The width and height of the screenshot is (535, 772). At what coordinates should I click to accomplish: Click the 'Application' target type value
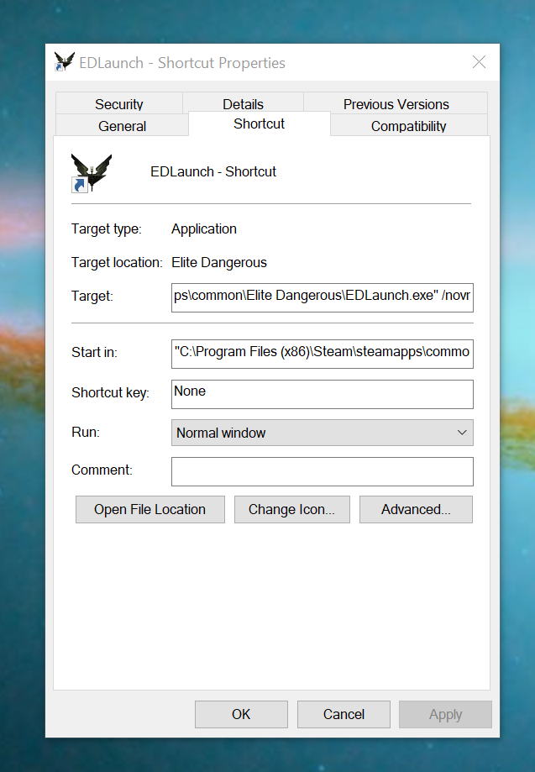pos(204,229)
